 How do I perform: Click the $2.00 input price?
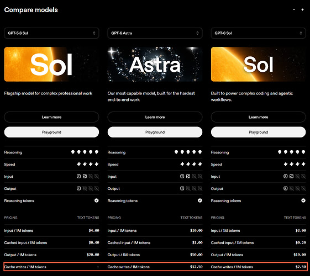pos(301,230)
